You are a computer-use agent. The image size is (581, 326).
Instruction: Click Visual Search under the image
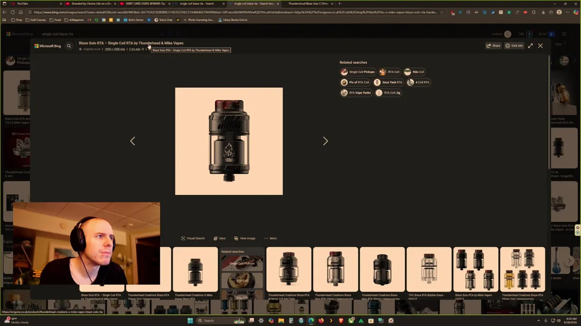pos(193,238)
